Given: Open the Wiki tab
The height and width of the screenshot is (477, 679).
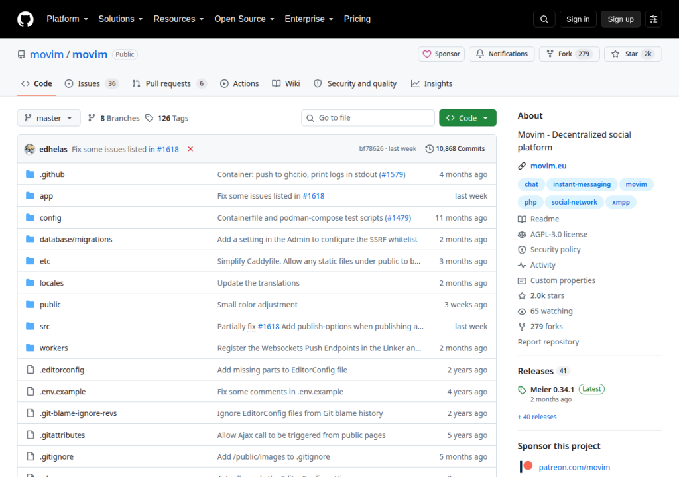Looking at the screenshot, I should pyautogui.click(x=286, y=83).
